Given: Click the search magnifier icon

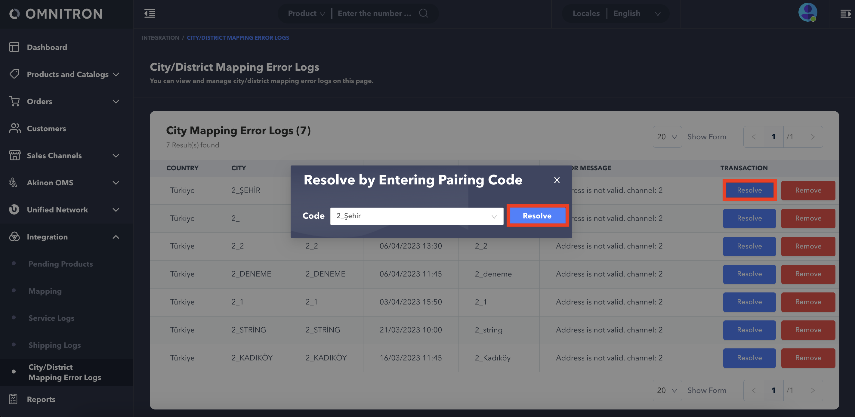Looking at the screenshot, I should click(423, 13).
